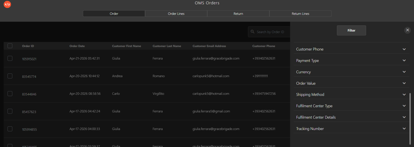Image resolution: width=414 pixels, height=147 pixels.
Task: Expand the Fulfilment Center Details filter
Action: (x=351, y=117)
